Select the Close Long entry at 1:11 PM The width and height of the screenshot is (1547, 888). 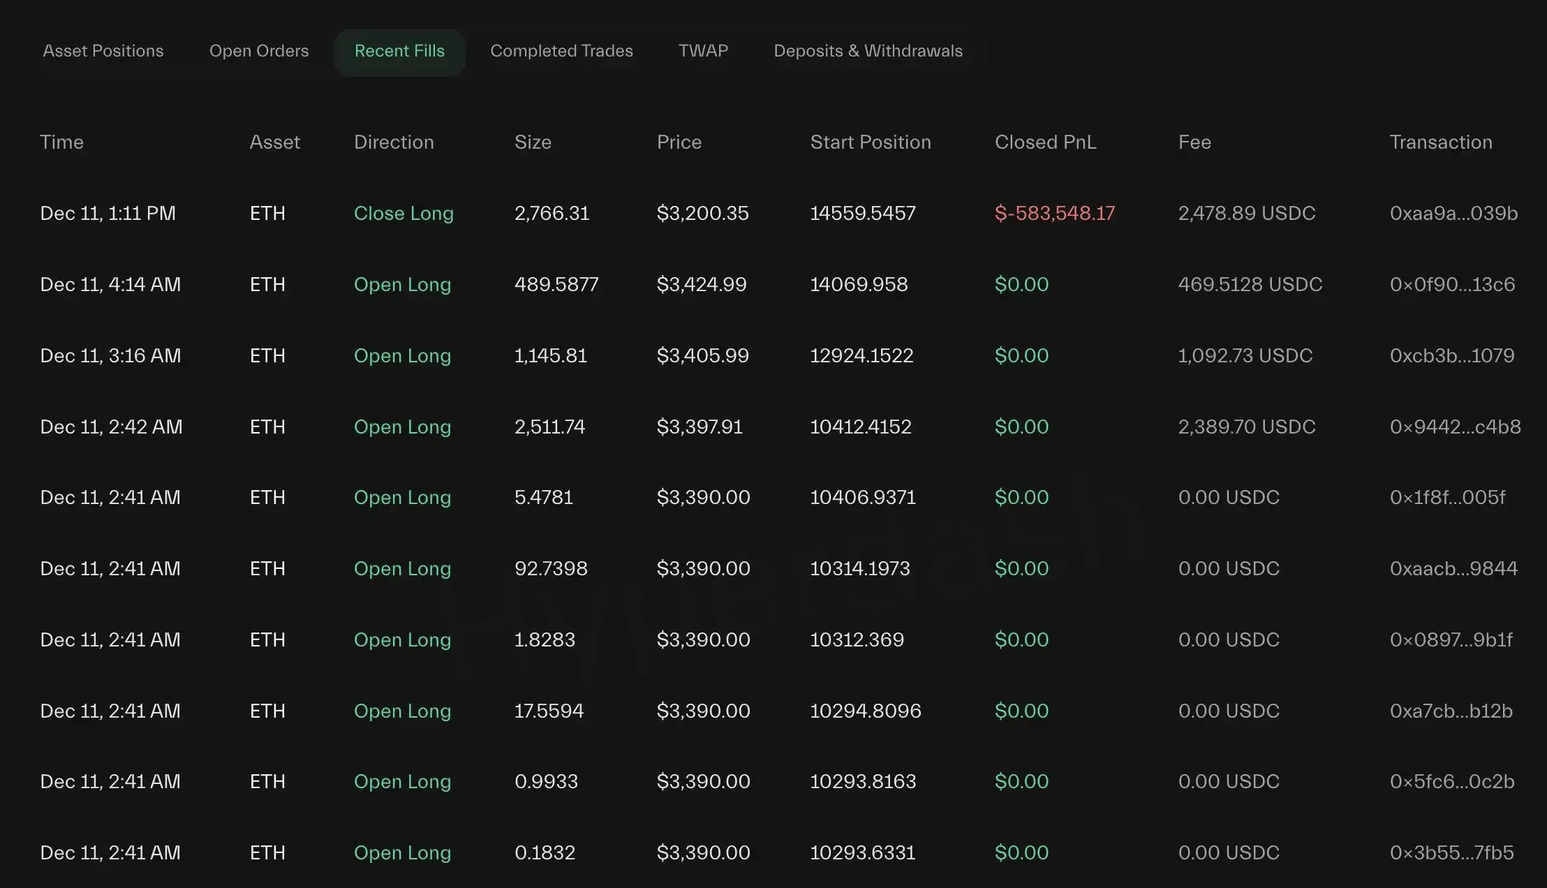click(404, 214)
